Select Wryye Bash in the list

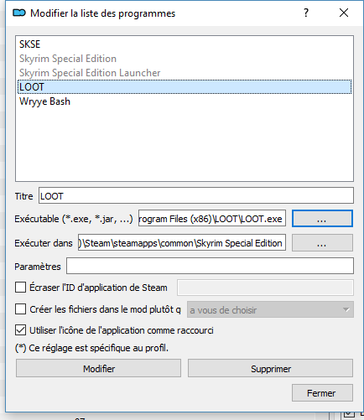pyautogui.click(x=185, y=101)
